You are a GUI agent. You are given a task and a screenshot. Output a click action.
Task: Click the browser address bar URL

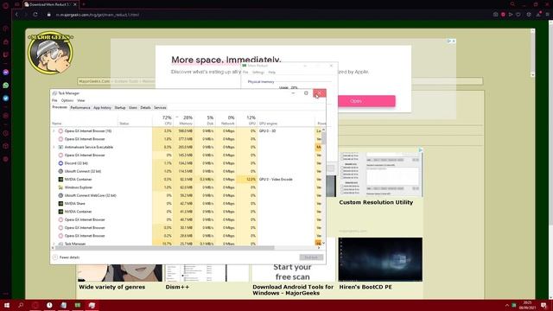pos(98,15)
